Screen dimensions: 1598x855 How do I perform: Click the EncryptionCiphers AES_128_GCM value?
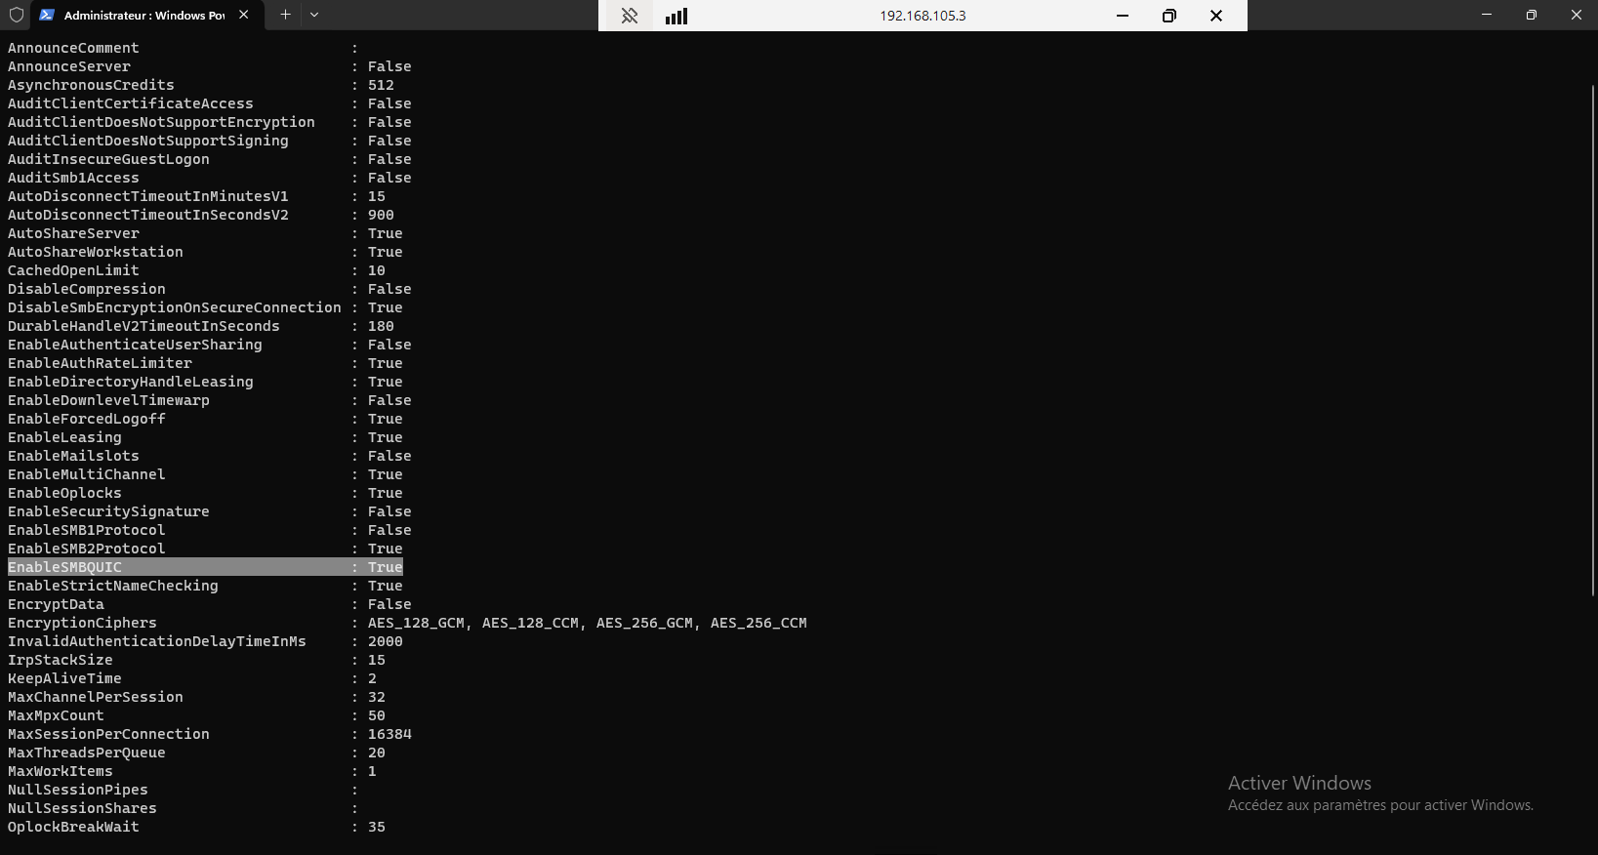tap(416, 623)
